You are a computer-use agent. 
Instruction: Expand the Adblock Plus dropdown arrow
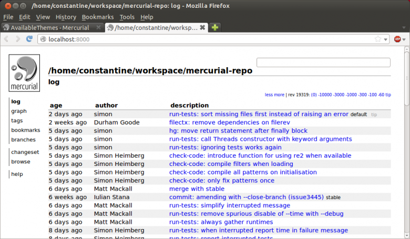click(x=404, y=40)
